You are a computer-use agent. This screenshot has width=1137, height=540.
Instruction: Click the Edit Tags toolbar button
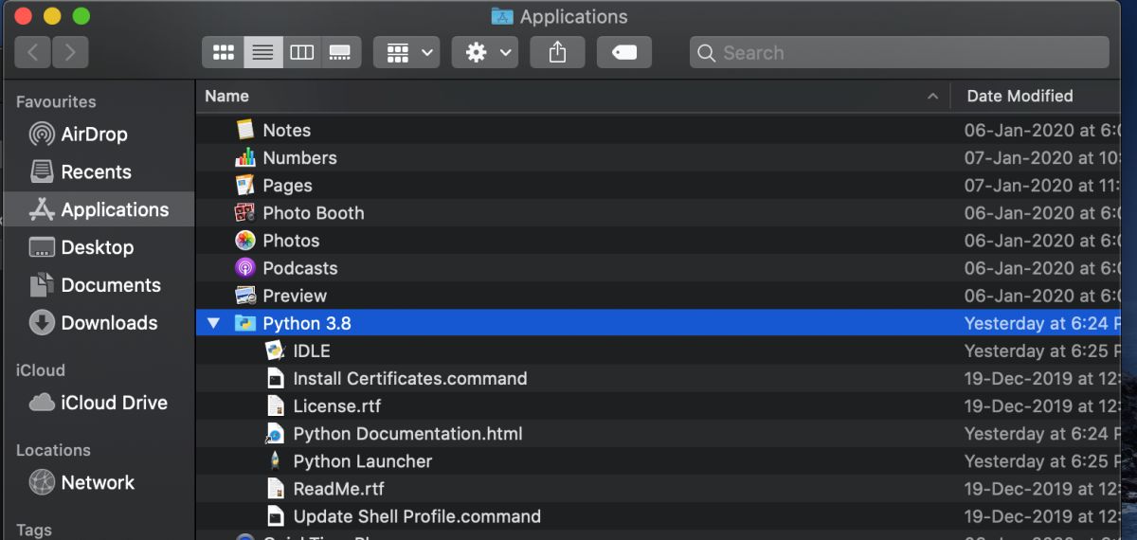pyautogui.click(x=624, y=52)
